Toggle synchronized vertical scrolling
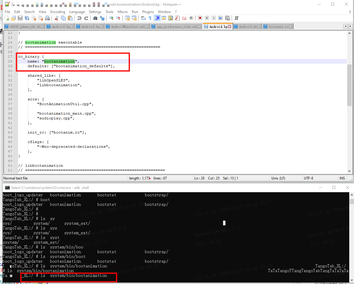Image resolution: width=354 pixels, height=284 pixels. pos(128,18)
